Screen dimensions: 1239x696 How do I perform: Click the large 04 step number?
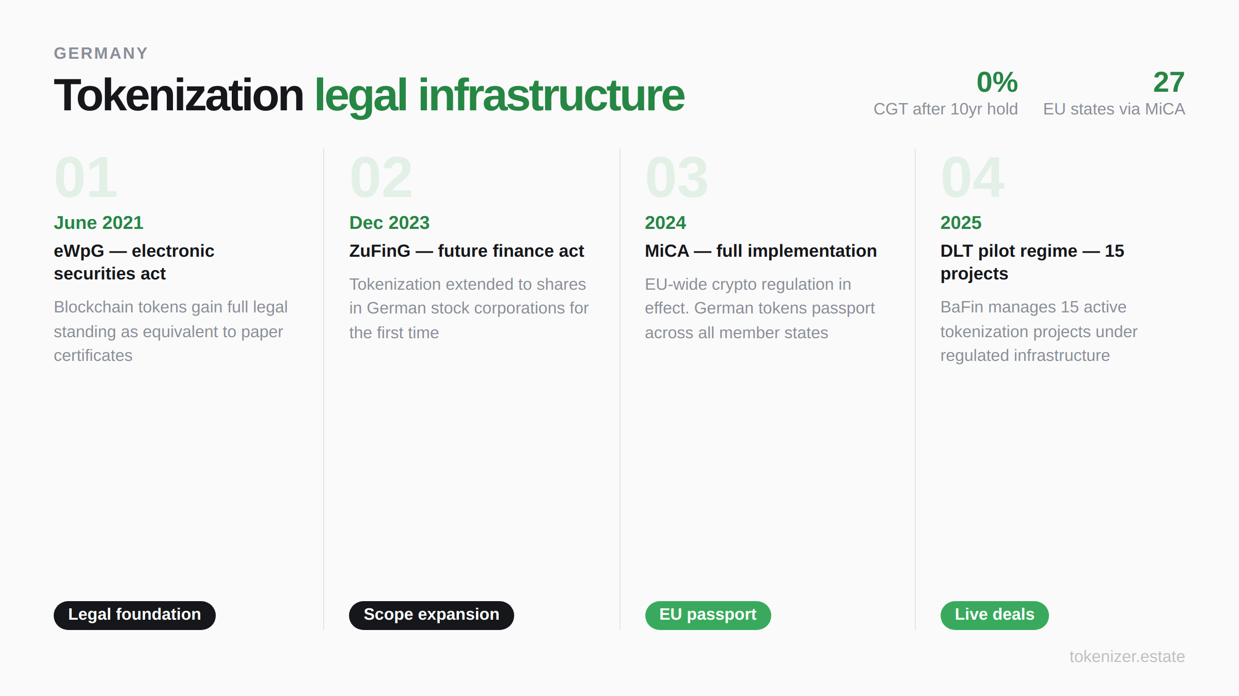972,177
